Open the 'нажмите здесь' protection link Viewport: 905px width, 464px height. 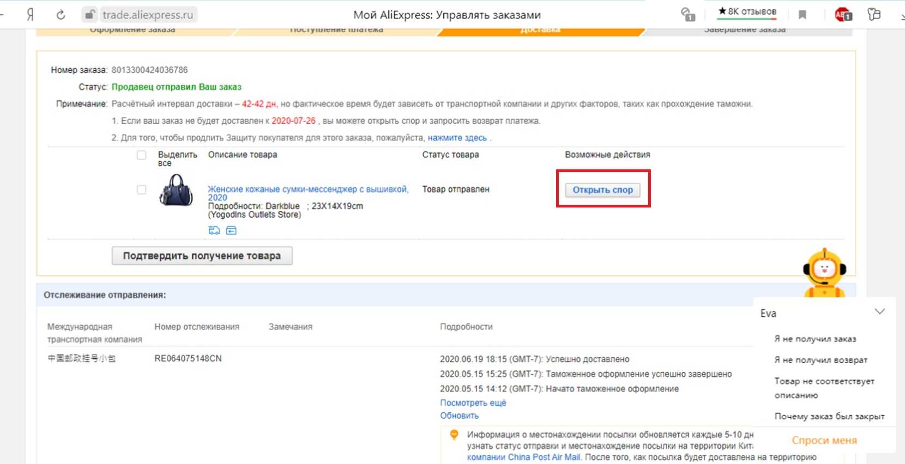(457, 138)
